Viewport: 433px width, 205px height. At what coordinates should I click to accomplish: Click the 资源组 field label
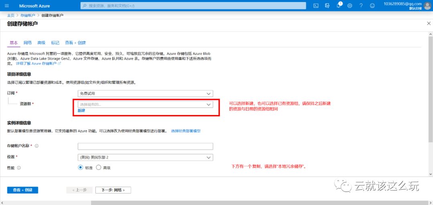[x=25, y=104]
